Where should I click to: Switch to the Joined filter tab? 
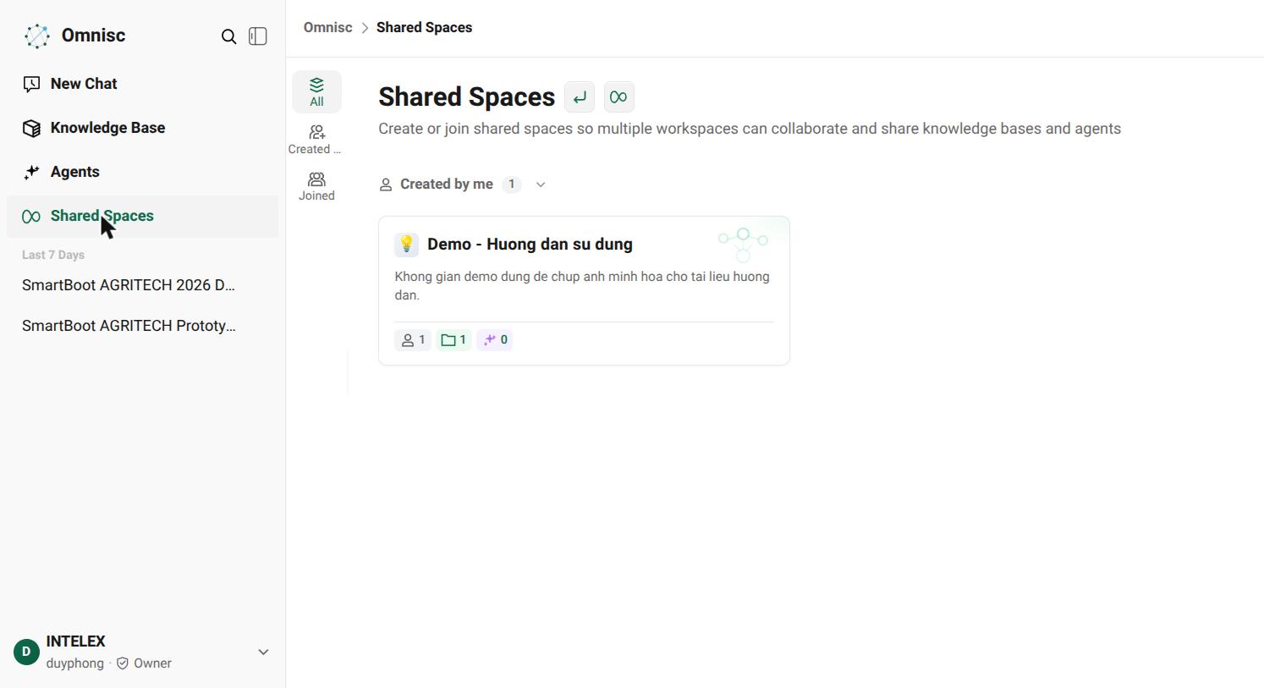coord(316,186)
